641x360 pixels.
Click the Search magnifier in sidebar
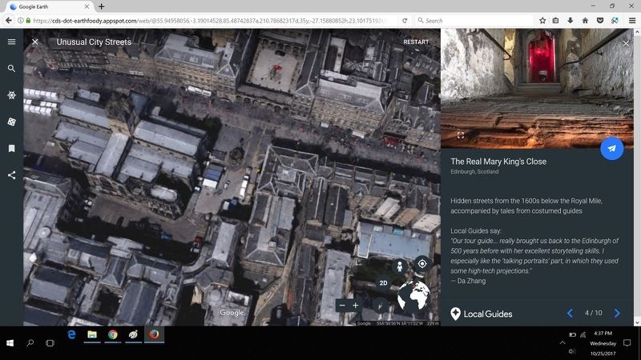click(11, 69)
